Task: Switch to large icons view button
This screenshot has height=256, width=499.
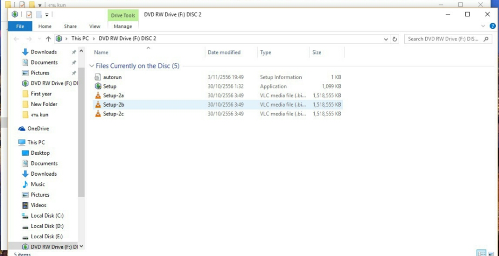Action: coord(491,253)
